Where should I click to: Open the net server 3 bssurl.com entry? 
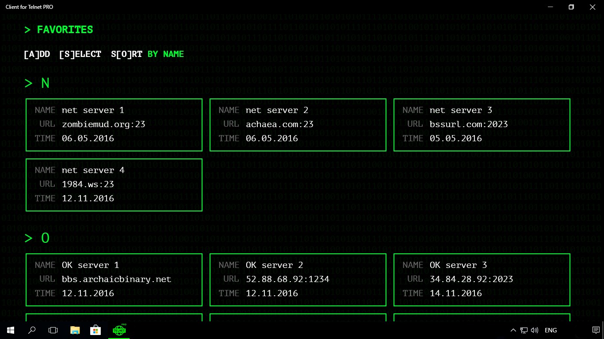pyautogui.click(x=482, y=125)
